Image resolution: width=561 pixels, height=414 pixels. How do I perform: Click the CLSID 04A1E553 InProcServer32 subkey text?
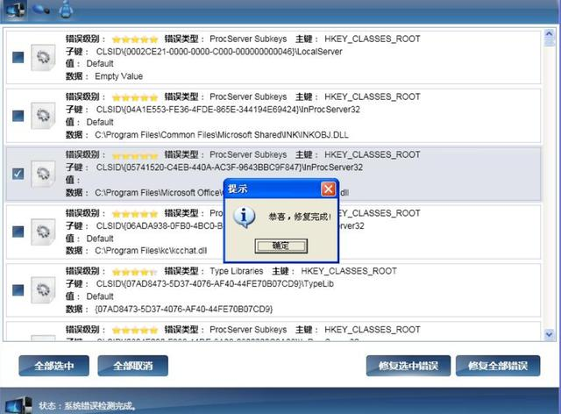click(x=228, y=110)
